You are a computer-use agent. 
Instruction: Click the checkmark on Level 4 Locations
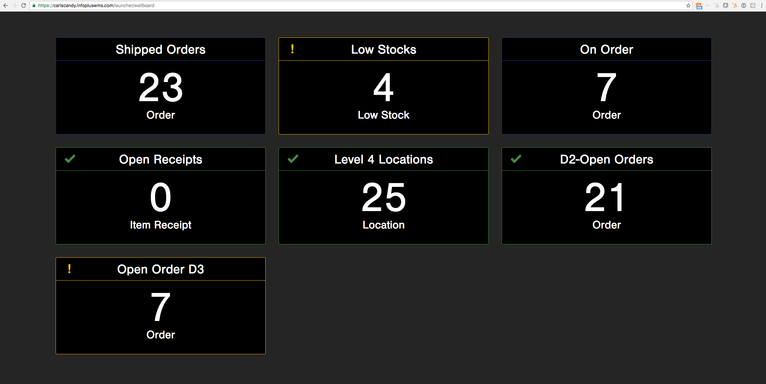click(293, 159)
